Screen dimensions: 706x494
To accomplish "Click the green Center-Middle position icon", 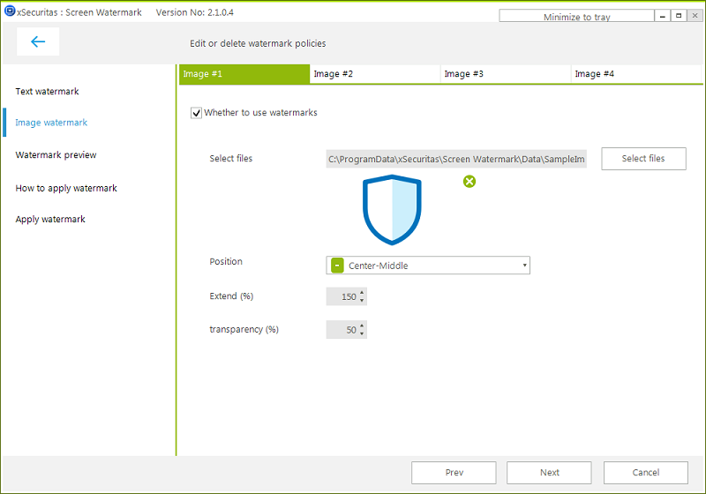I will pos(337,266).
